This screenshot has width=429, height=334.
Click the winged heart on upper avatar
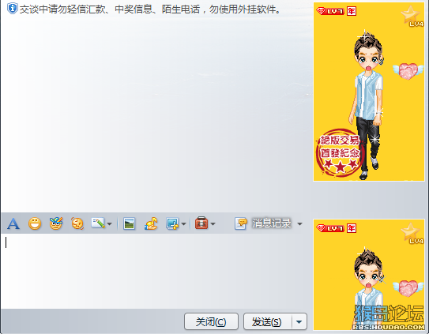(408, 71)
